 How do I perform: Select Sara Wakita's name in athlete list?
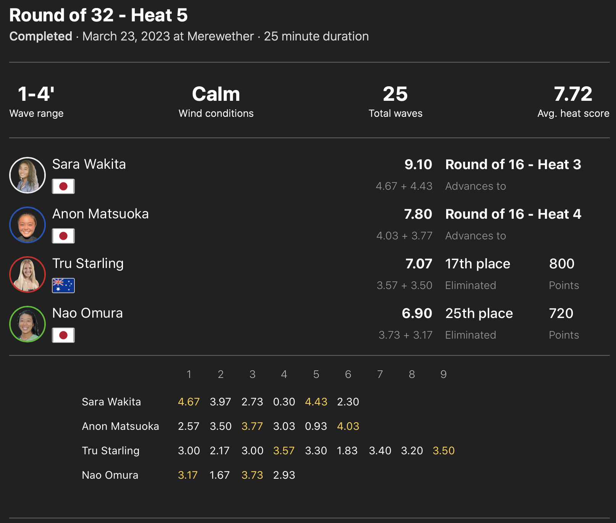[x=89, y=164]
